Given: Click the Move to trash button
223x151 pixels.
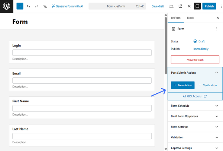Looking at the screenshot, I should click(x=195, y=60).
